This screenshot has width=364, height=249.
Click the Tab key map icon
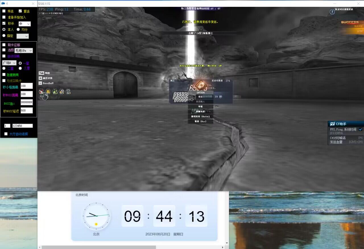[42, 73]
